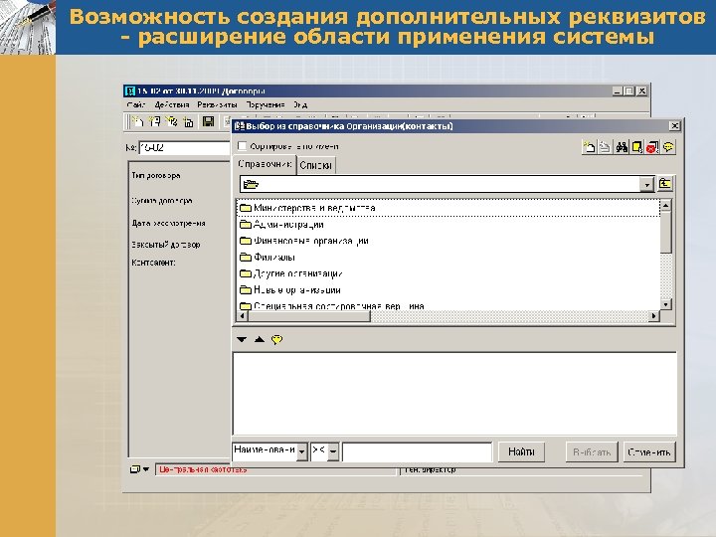Image resolution: width=716 pixels, height=537 pixels.
Task: Click the black down-arrow move icon
Action: (x=242, y=339)
